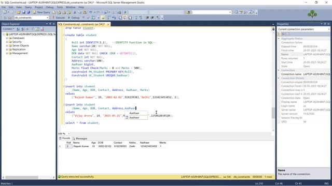Expand the Databases node
Image resolution: width=332 pixels, height=186 pixels.
7,38
